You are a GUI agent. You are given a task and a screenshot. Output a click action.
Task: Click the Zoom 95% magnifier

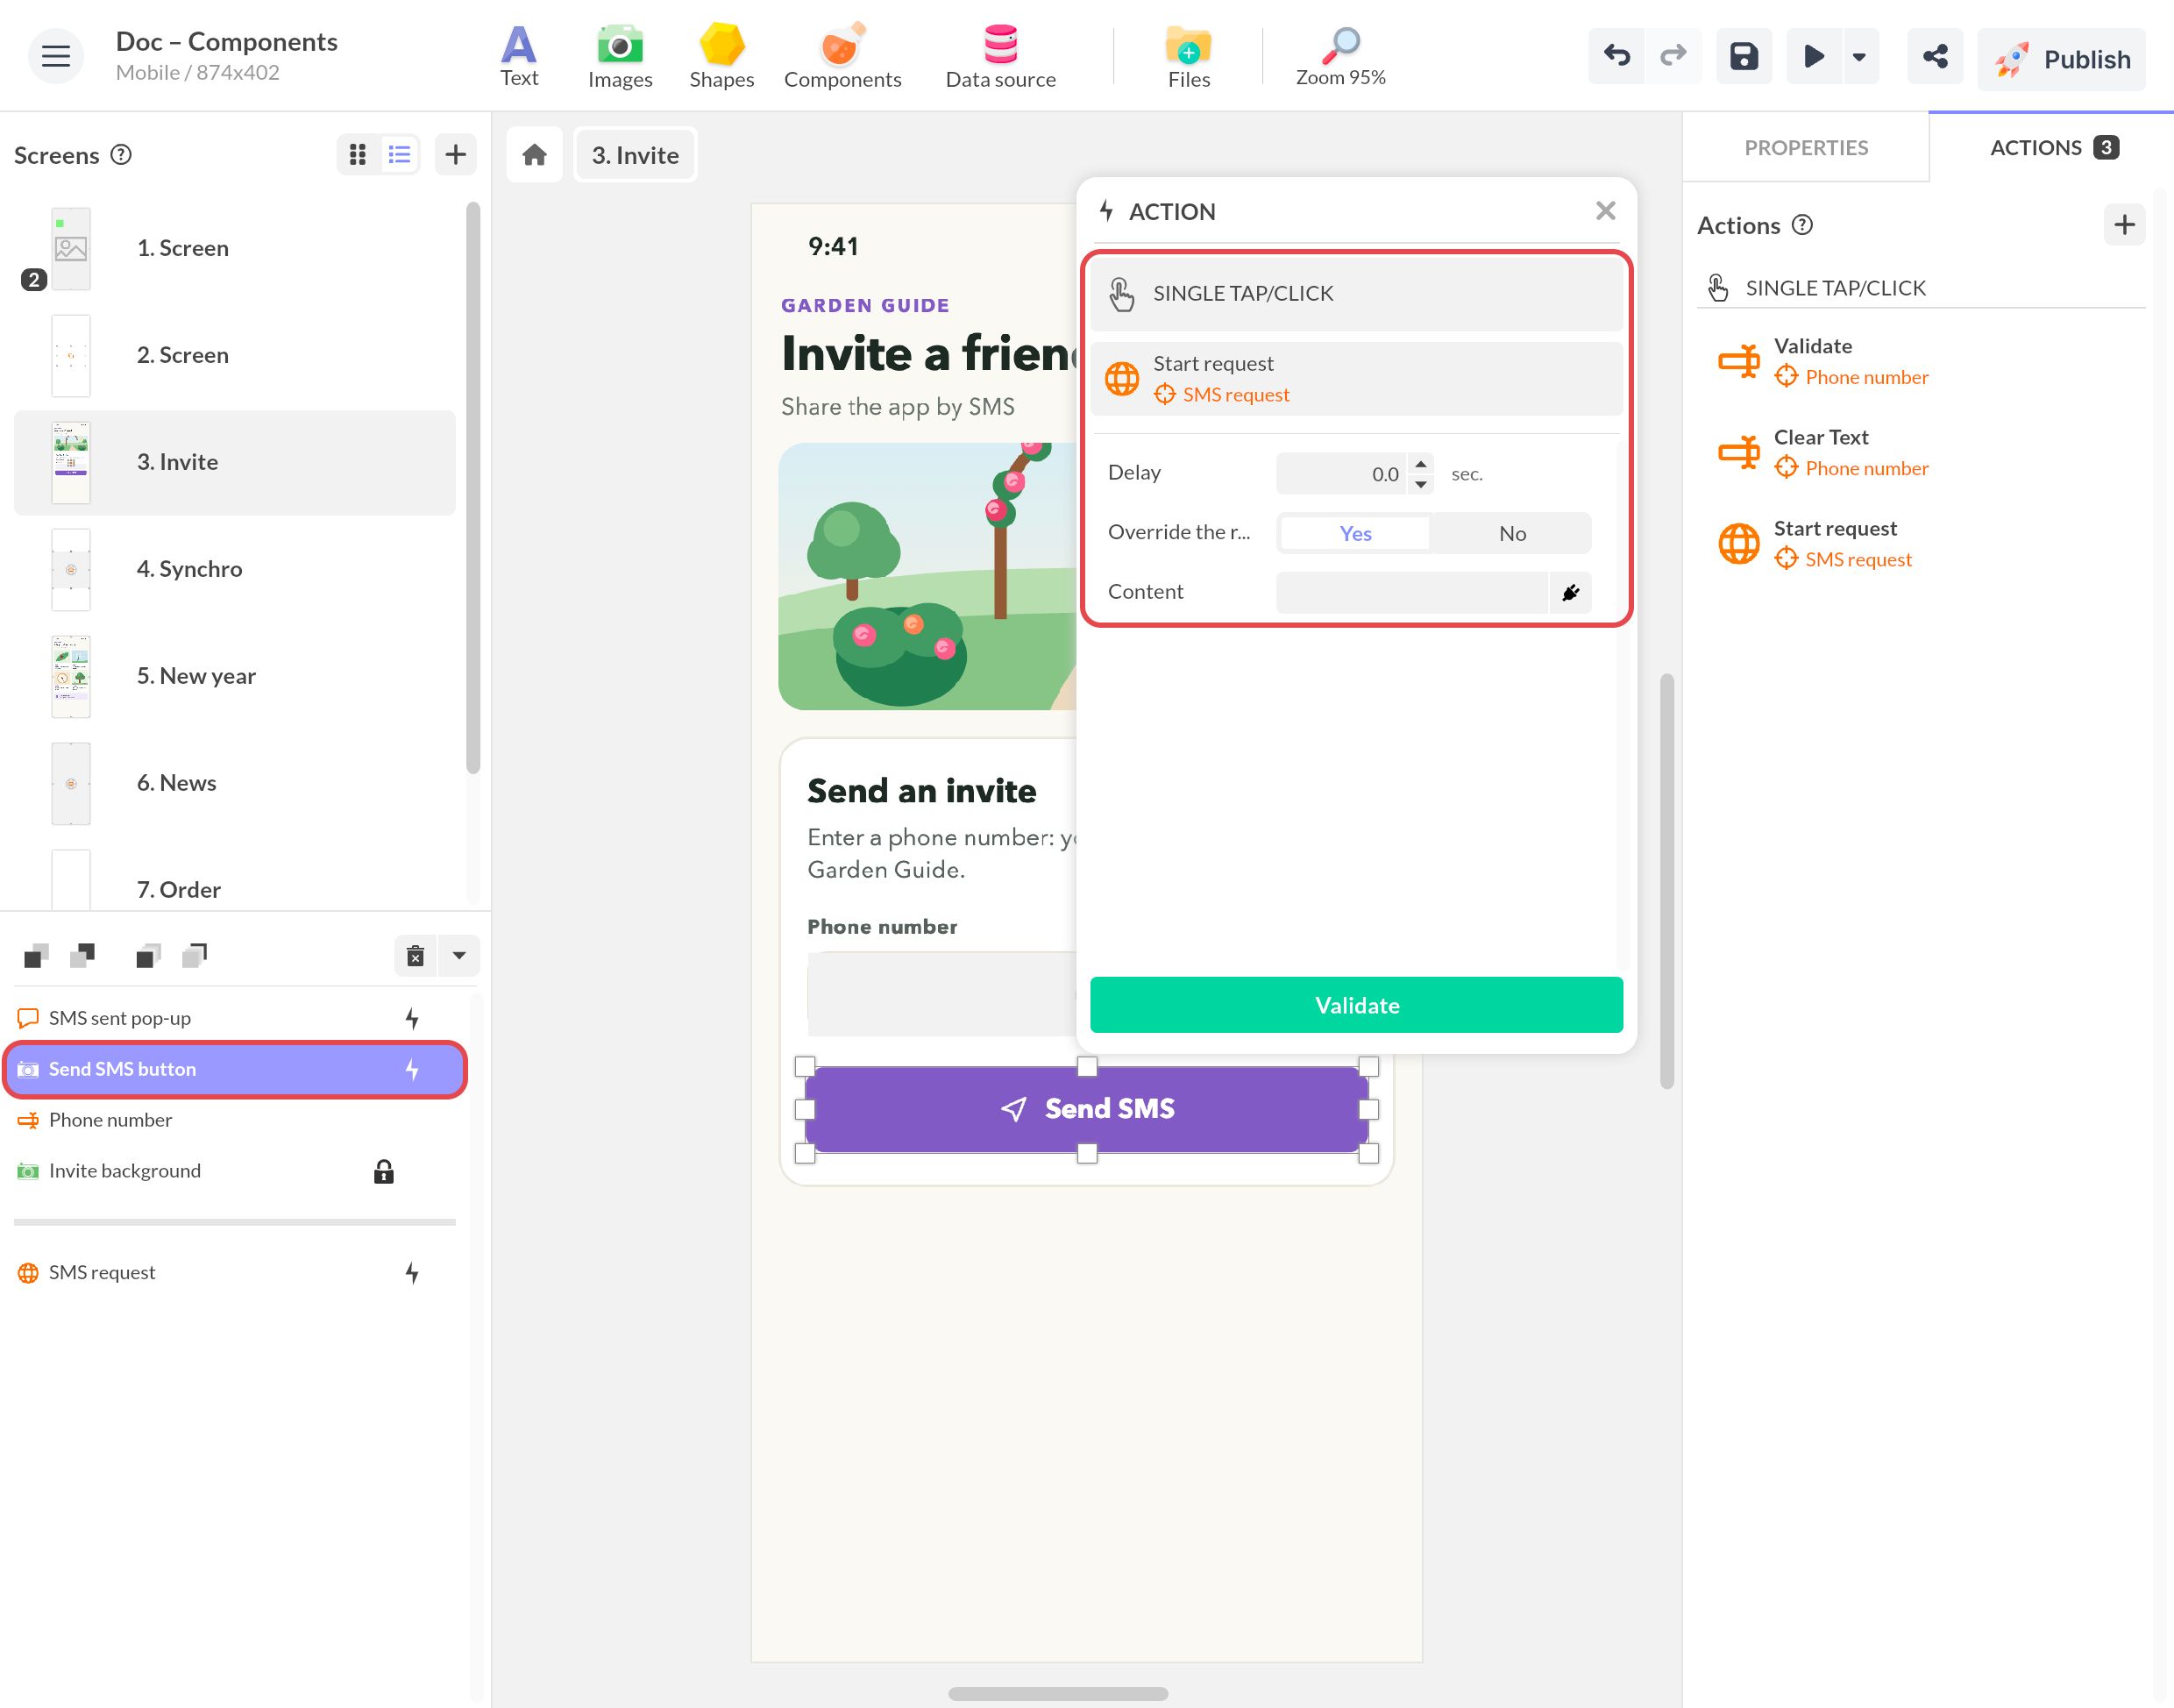1340,57
